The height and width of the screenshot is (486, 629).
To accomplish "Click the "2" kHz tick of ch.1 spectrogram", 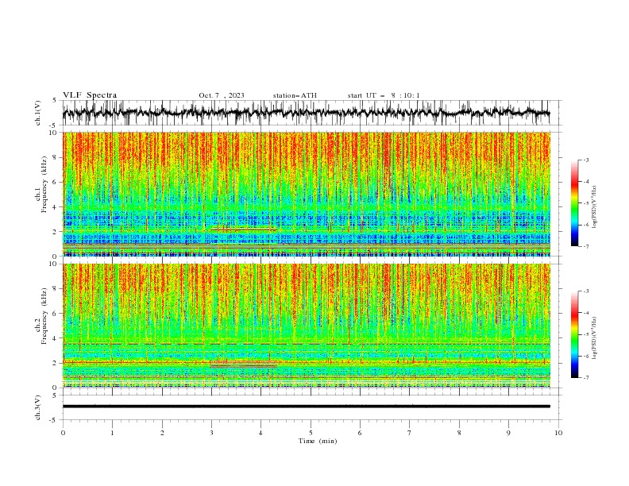I will point(56,232).
